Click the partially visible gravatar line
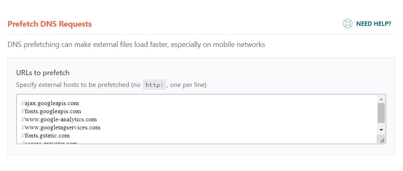The height and width of the screenshot is (171, 403). [x=49, y=143]
